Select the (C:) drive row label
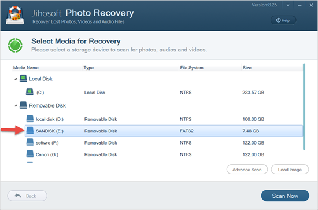 click(x=40, y=93)
